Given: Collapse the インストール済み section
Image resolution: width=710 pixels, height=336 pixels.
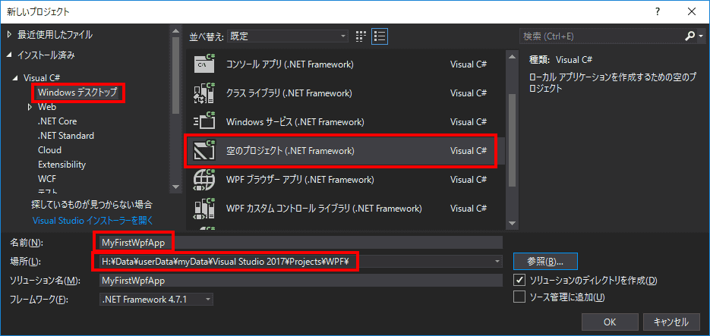Looking at the screenshot, I should pos(10,55).
